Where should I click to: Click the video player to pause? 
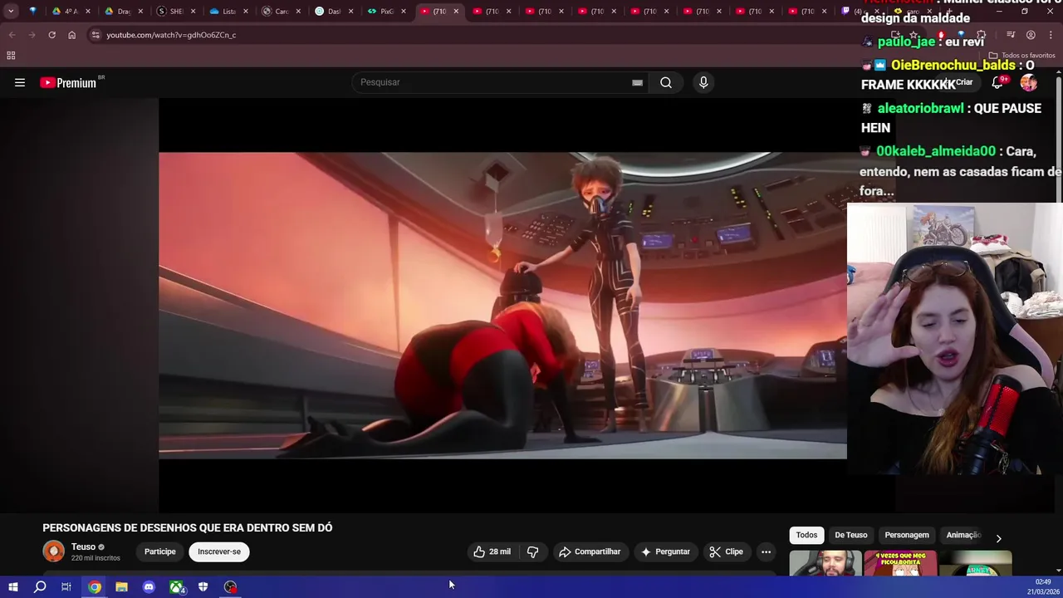[502, 305]
